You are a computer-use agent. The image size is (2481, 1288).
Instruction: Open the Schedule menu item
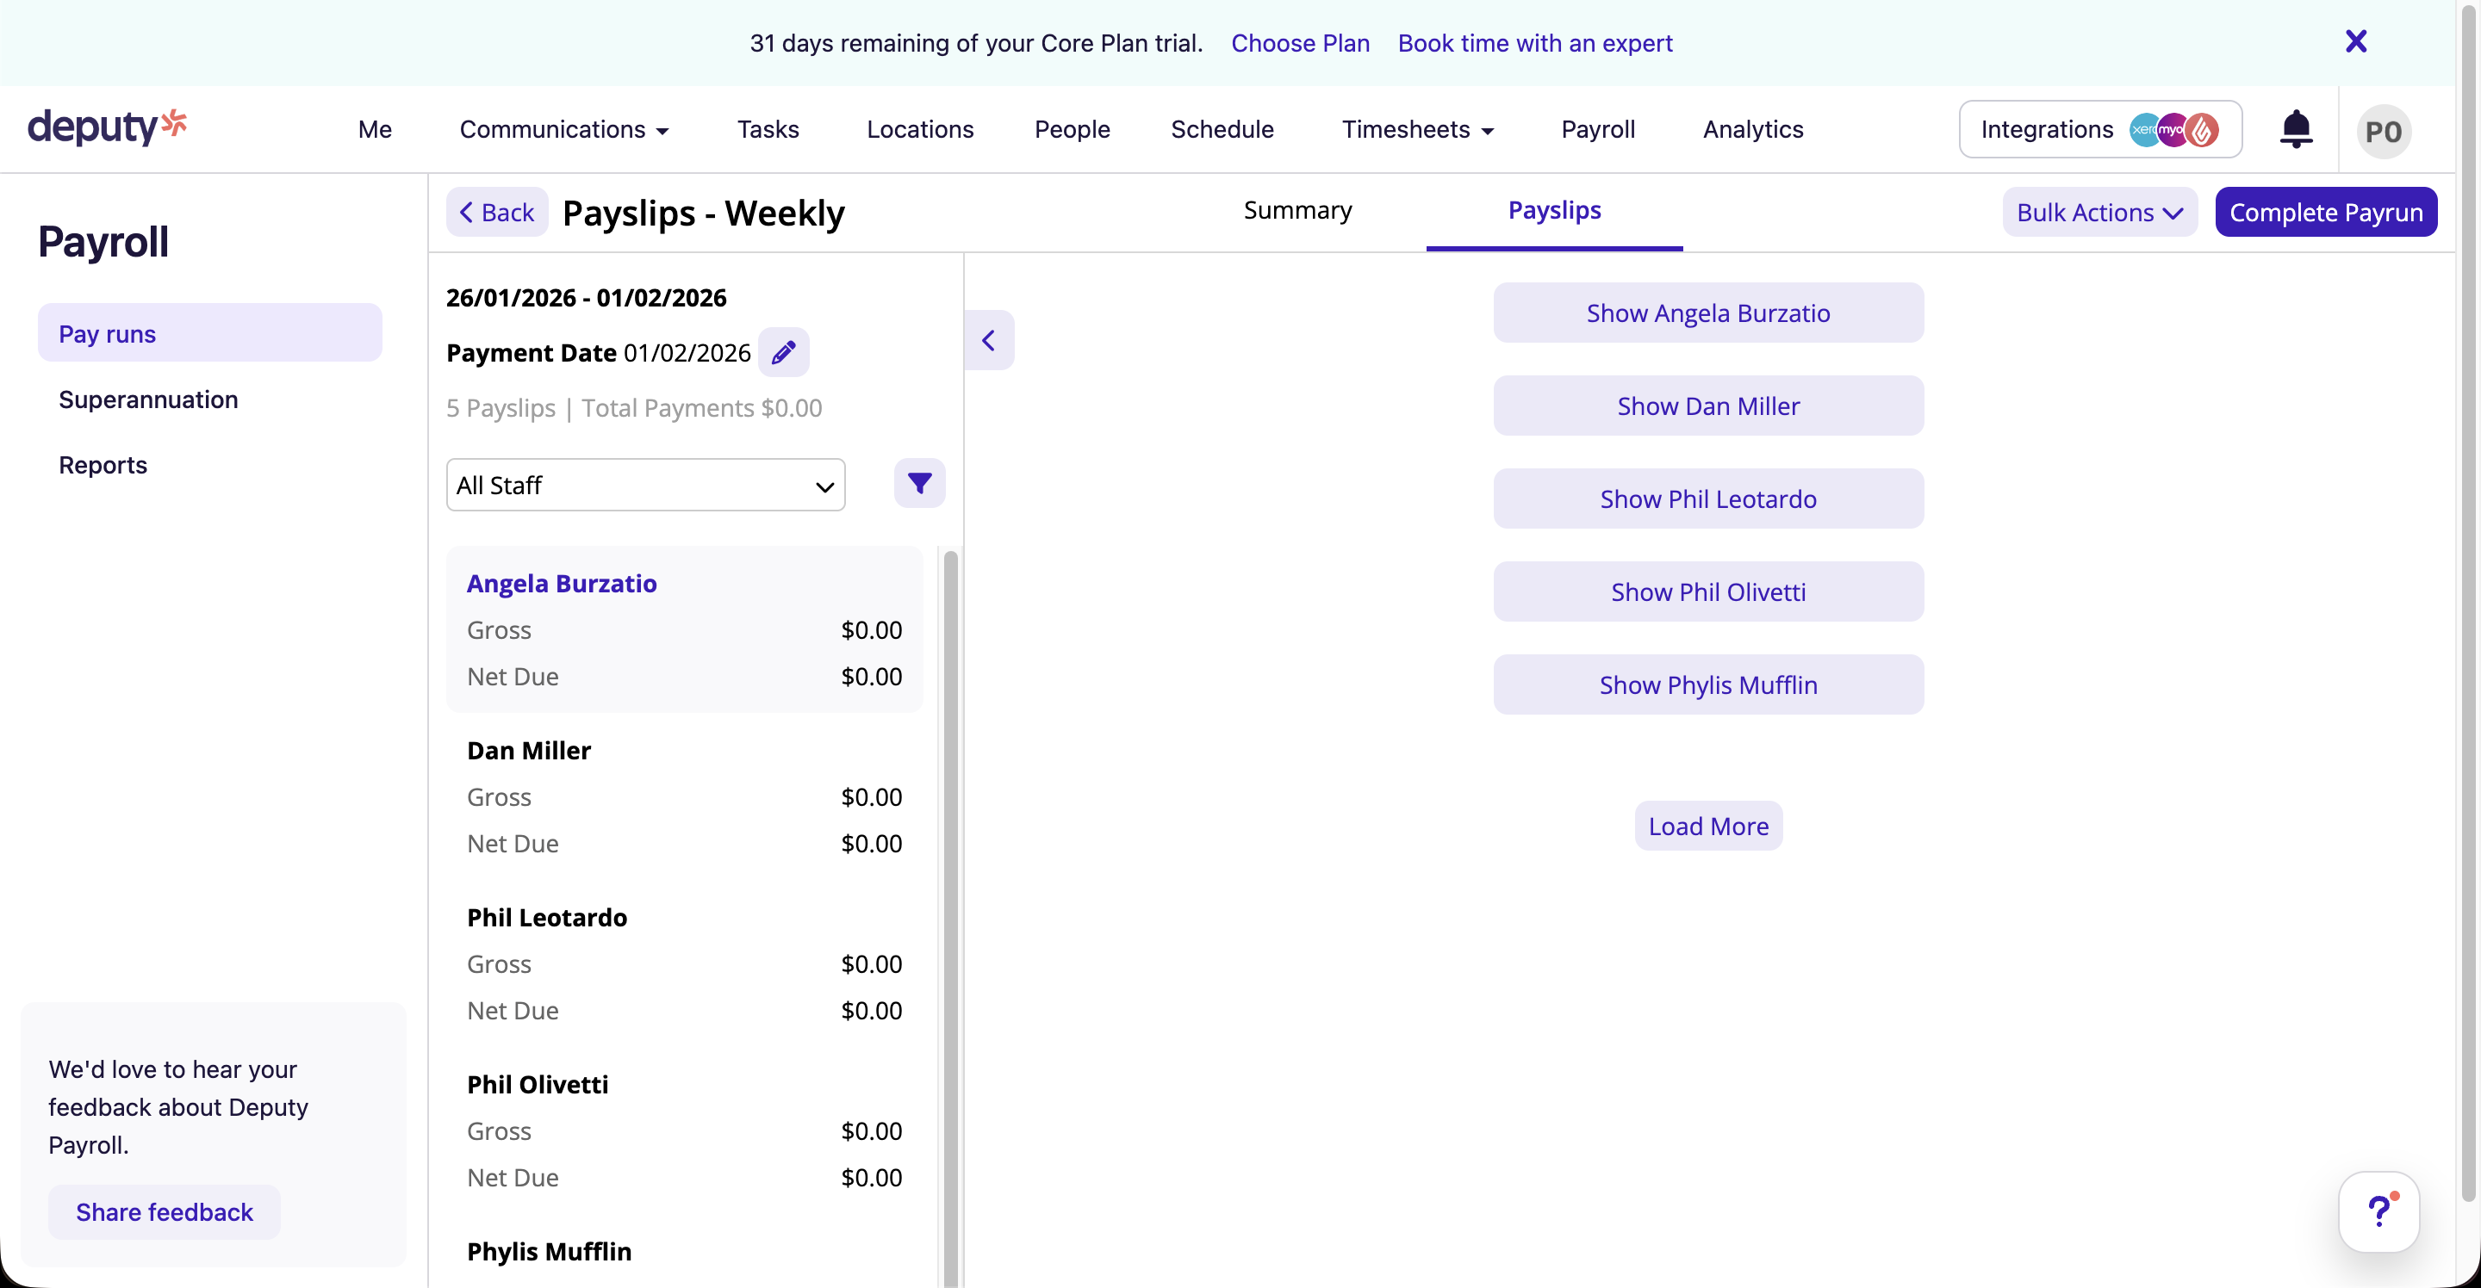pyautogui.click(x=1222, y=129)
